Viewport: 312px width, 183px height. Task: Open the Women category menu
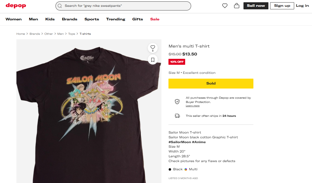pyautogui.click(x=14, y=19)
